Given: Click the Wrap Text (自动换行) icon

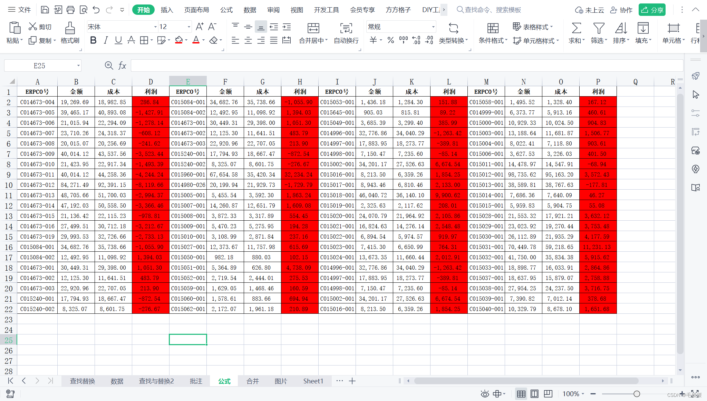Looking at the screenshot, I should [x=346, y=28].
